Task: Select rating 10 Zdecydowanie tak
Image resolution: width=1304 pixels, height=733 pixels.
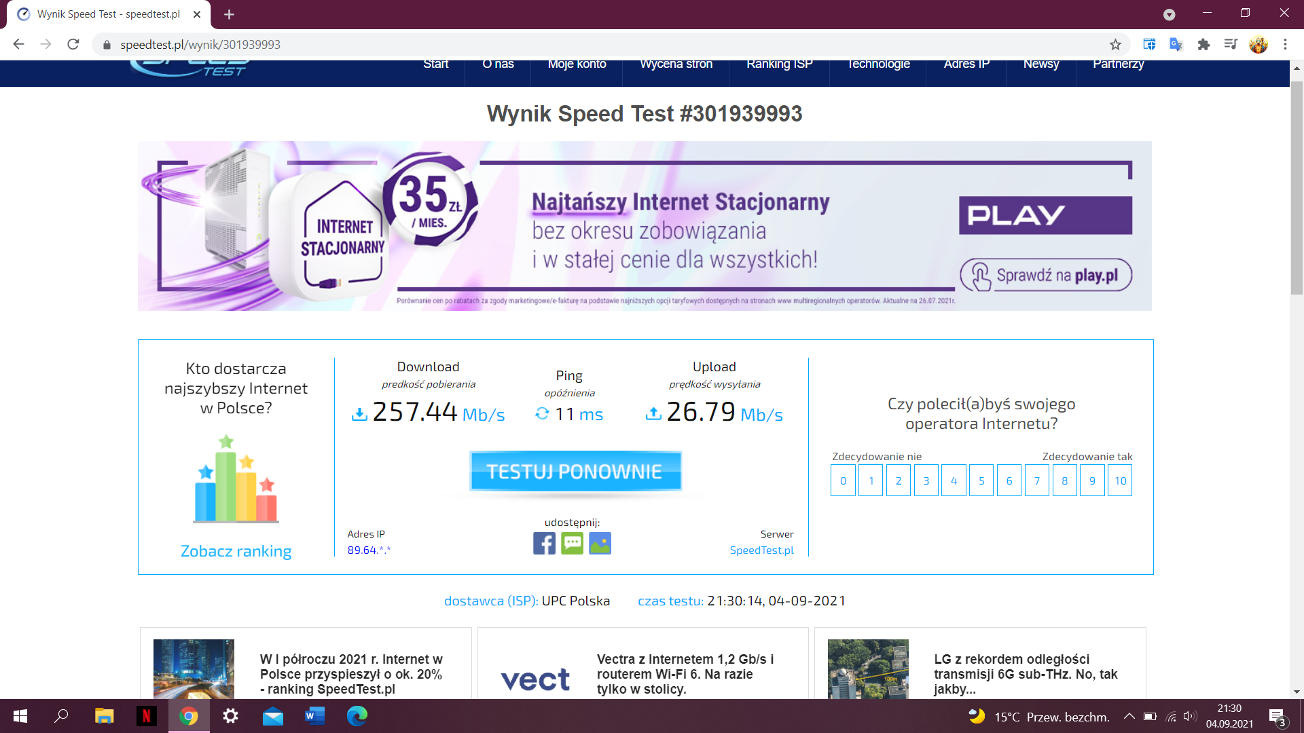Action: click(x=1120, y=481)
